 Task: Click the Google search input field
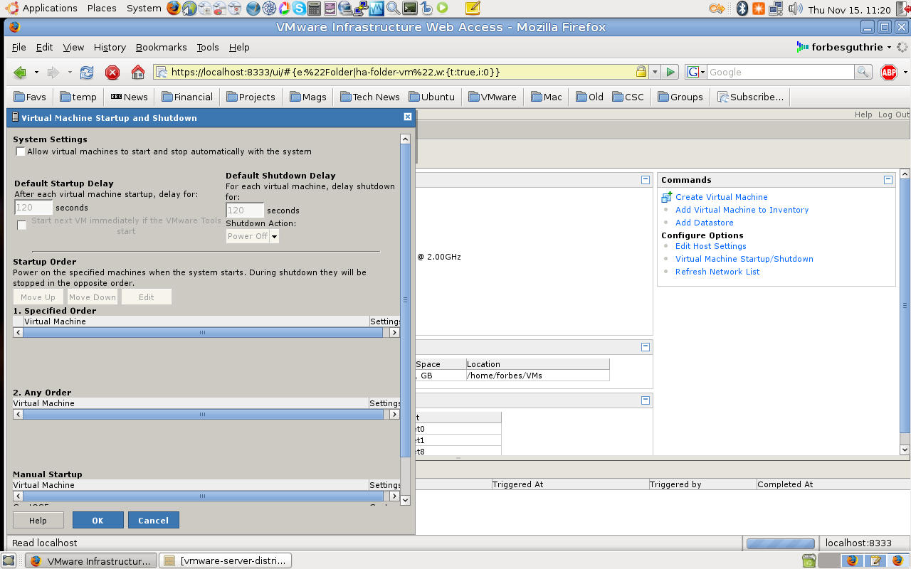[x=780, y=72]
